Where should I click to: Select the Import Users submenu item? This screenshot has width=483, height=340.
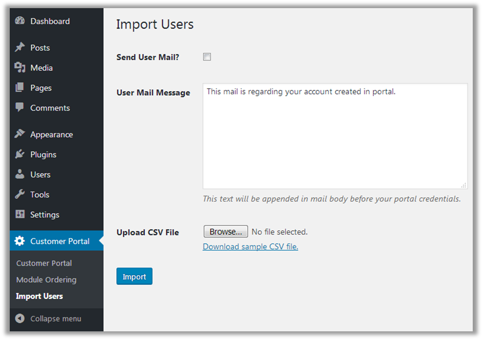tap(39, 296)
